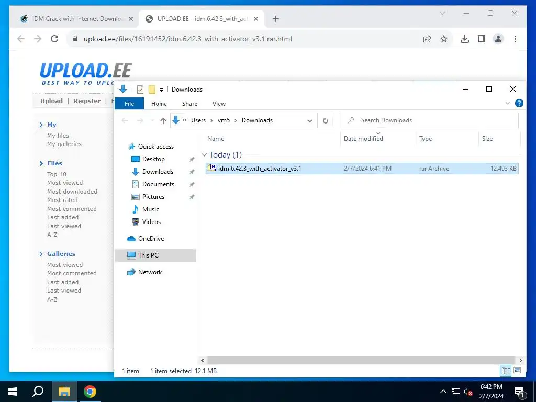This screenshot has width=536, height=402.
Task: Click the UPLOAD.EE logo
Action: pyautogui.click(x=85, y=73)
